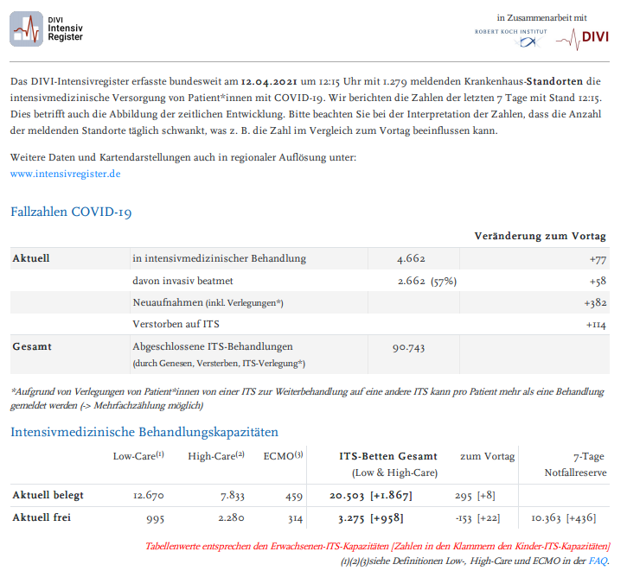Click the DIVI Intensivregister heartbeat logo icon

[26, 29]
